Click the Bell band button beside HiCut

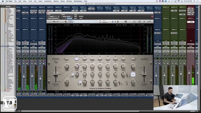pyautogui.click(x=115, y=59)
